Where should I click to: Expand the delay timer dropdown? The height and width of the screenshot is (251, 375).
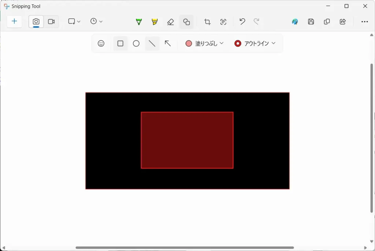point(96,22)
